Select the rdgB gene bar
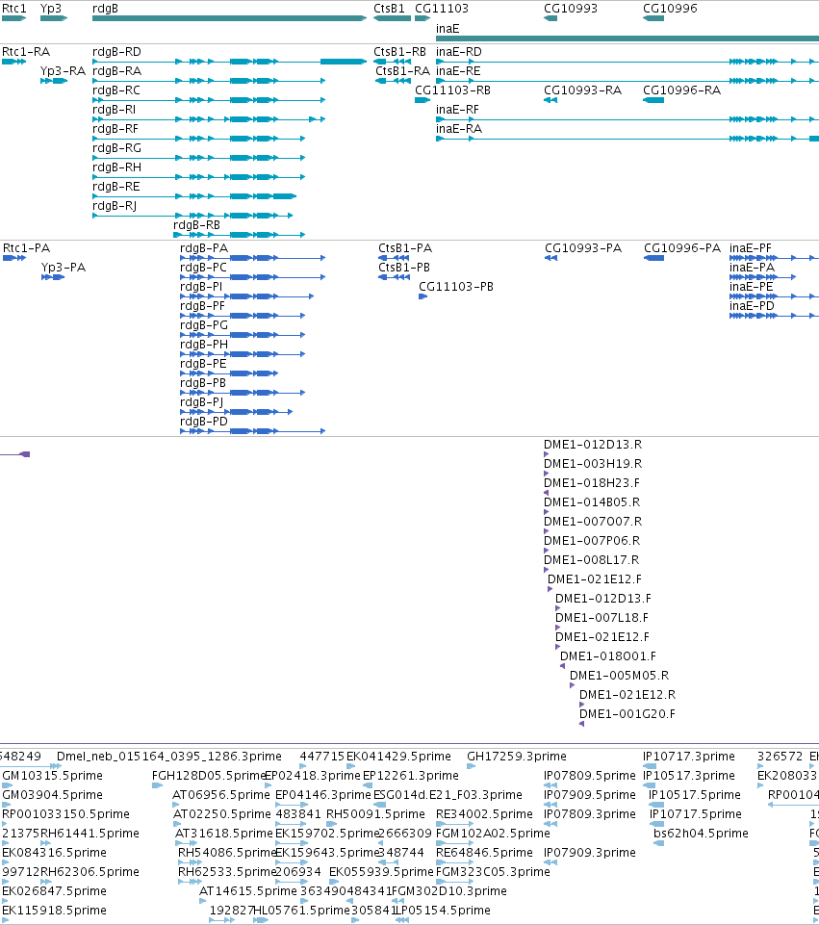 [229, 18]
